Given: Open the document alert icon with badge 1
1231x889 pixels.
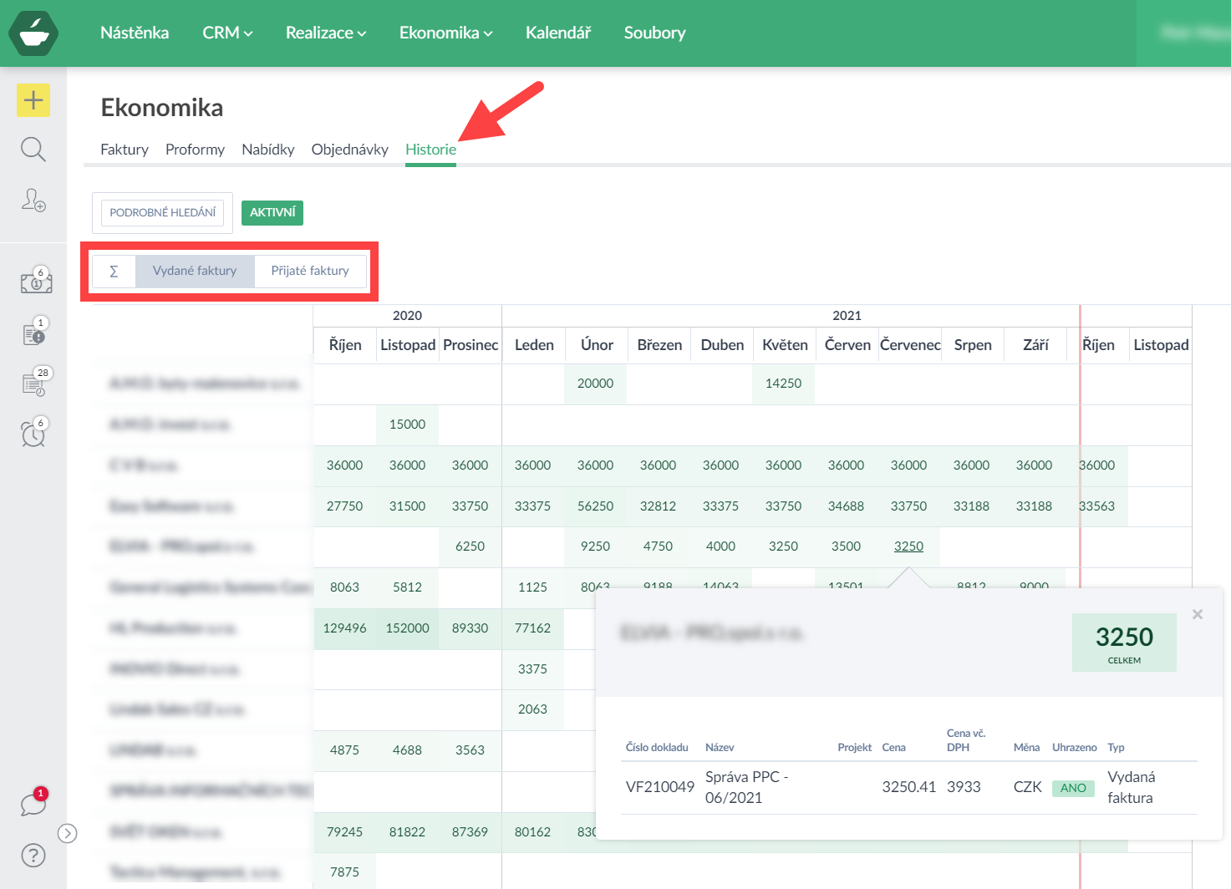Looking at the screenshot, I should pyautogui.click(x=34, y=333).
